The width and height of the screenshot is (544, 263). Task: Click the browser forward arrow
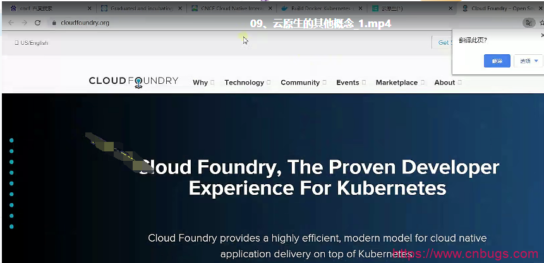(23, 23)
